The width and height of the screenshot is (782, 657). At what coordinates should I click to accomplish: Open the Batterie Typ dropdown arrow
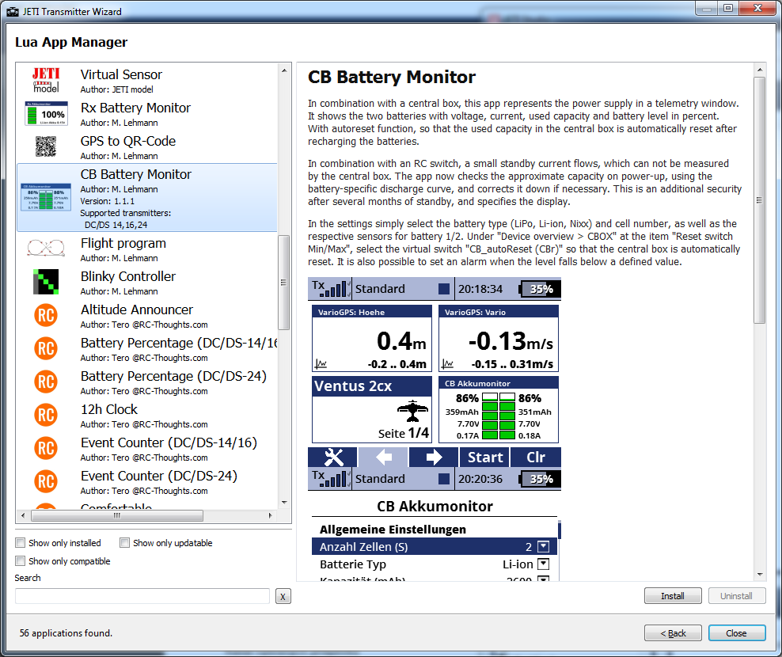[x=544, y=564]
